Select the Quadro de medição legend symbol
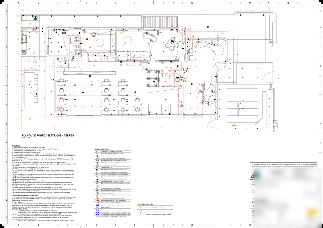 (x=97, y=207)
